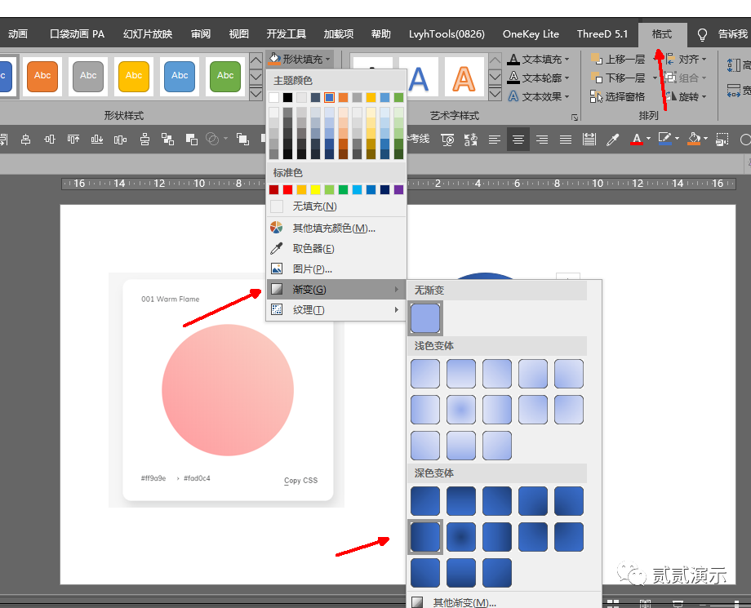Select the 无渐变 gradient swatch
751x608 pixels.
click(425, 318)
